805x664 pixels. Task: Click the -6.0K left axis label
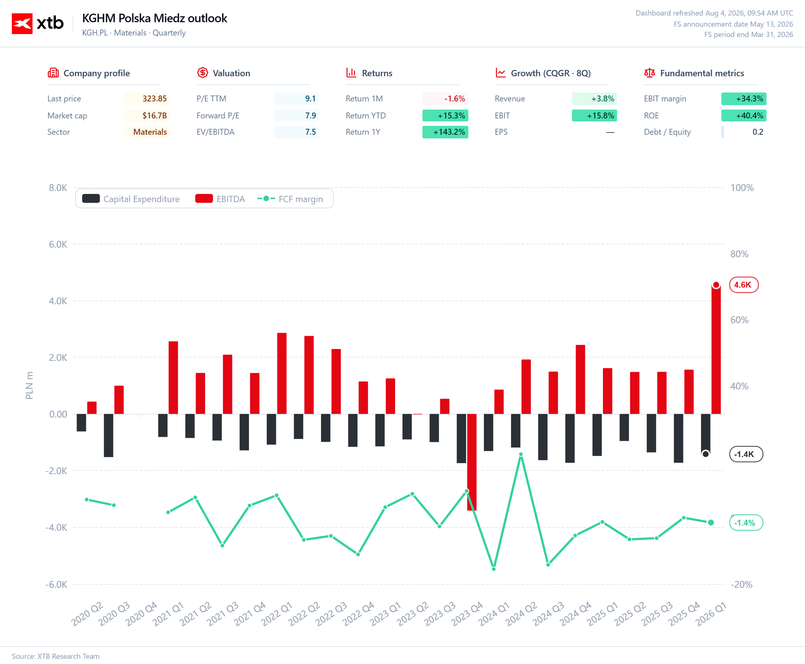56,584
